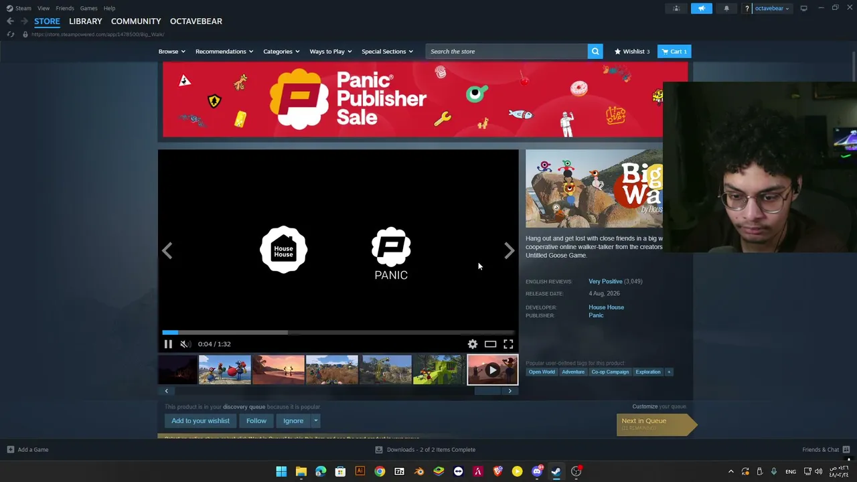Expand the Recommendations dropdown
The height and width of the screenshot is (482, 857).
(224, 52)
